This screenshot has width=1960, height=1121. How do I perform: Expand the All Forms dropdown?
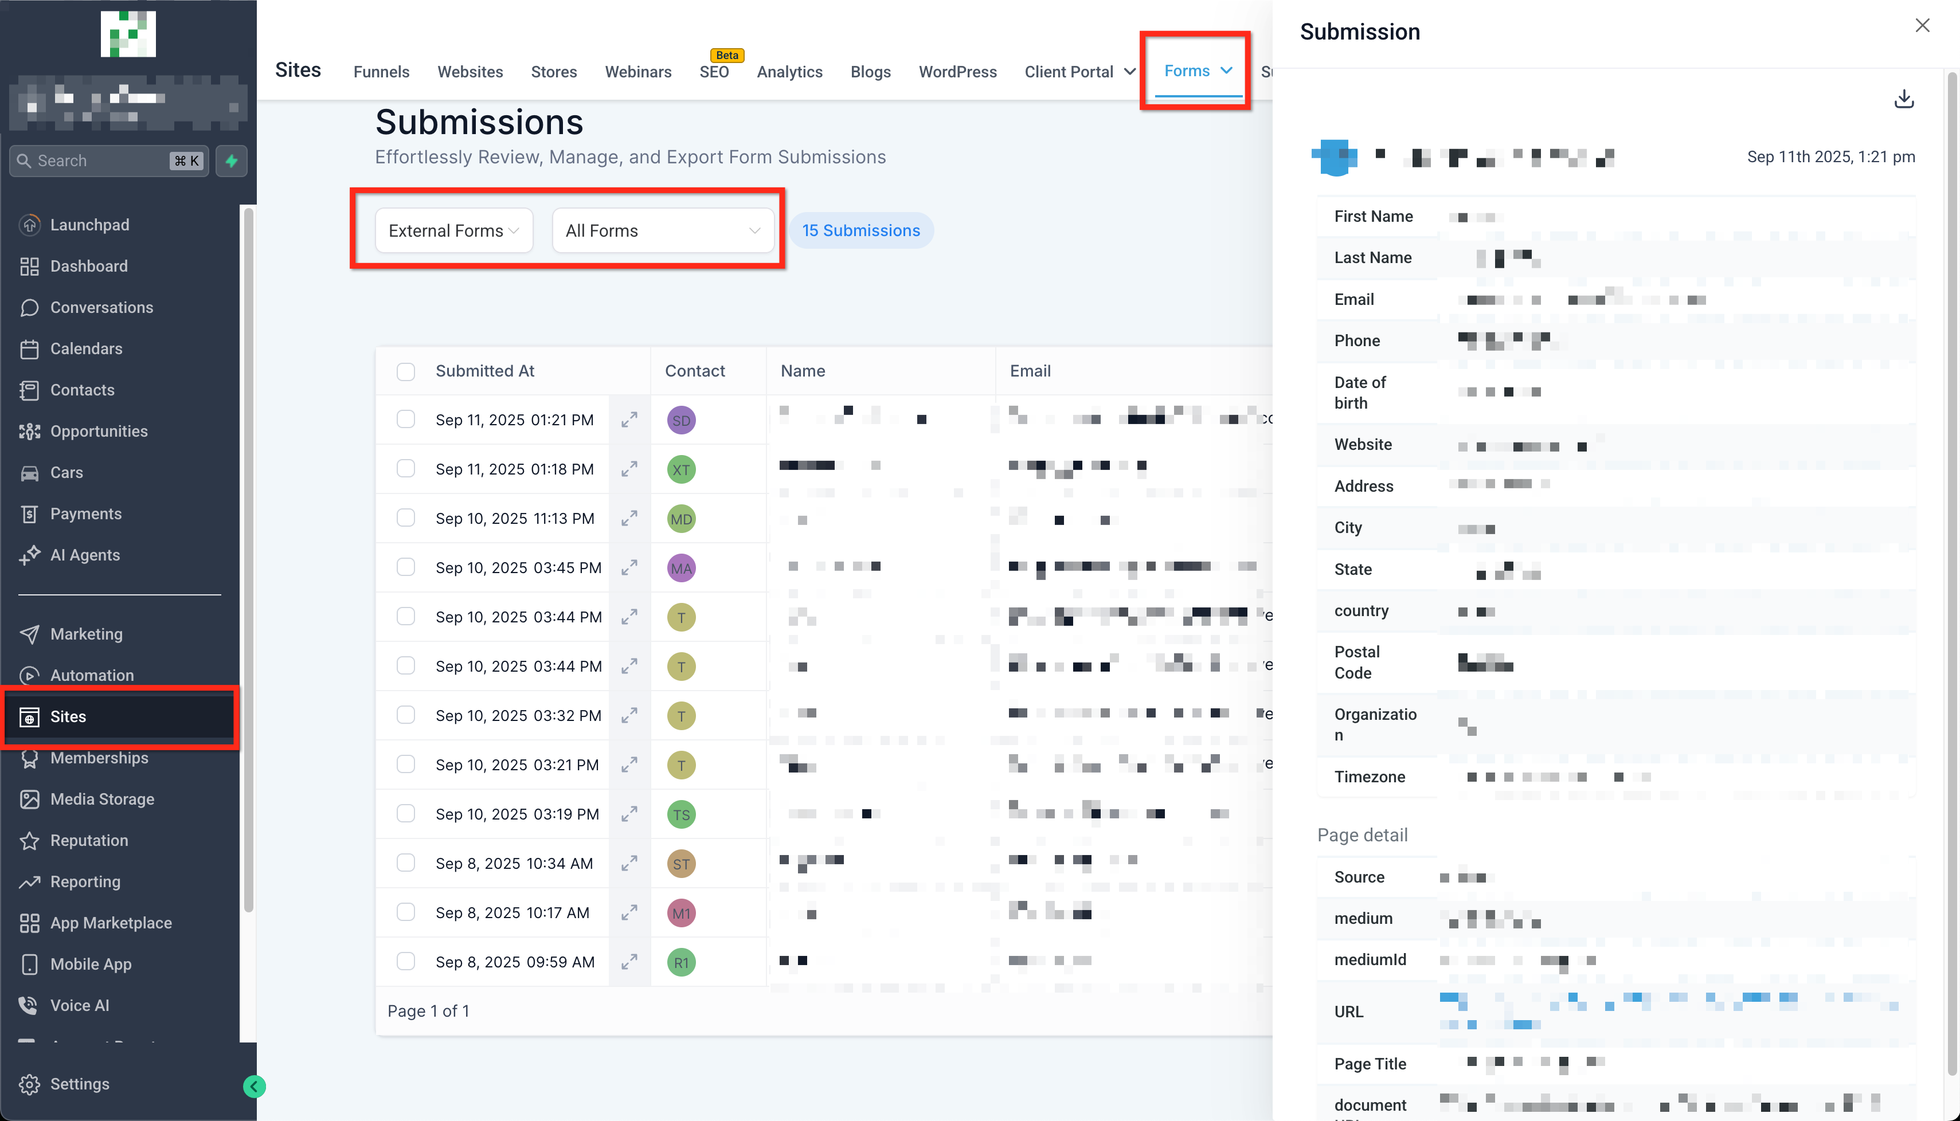click(662, 230)
